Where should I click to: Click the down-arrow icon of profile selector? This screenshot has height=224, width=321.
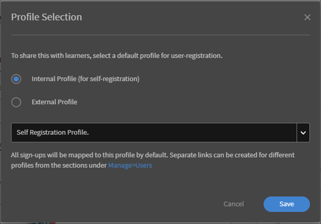click(303, 133)
